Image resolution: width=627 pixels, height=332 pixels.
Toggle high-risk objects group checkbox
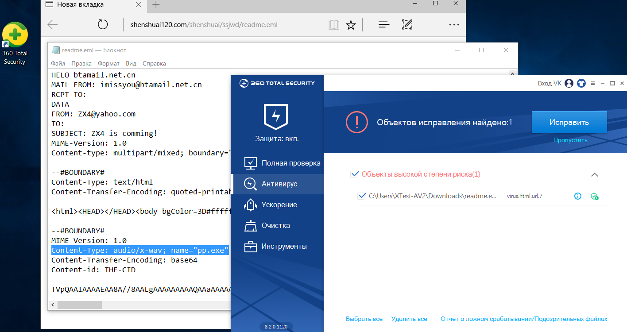(354, 174)
